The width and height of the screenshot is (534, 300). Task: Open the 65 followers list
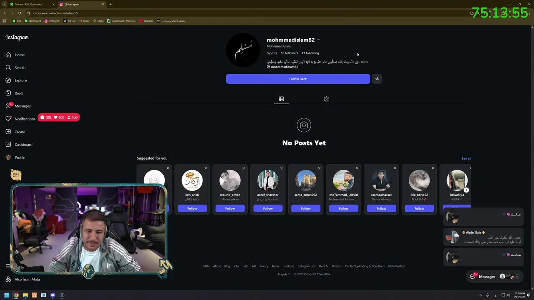[x=289, y=53]
